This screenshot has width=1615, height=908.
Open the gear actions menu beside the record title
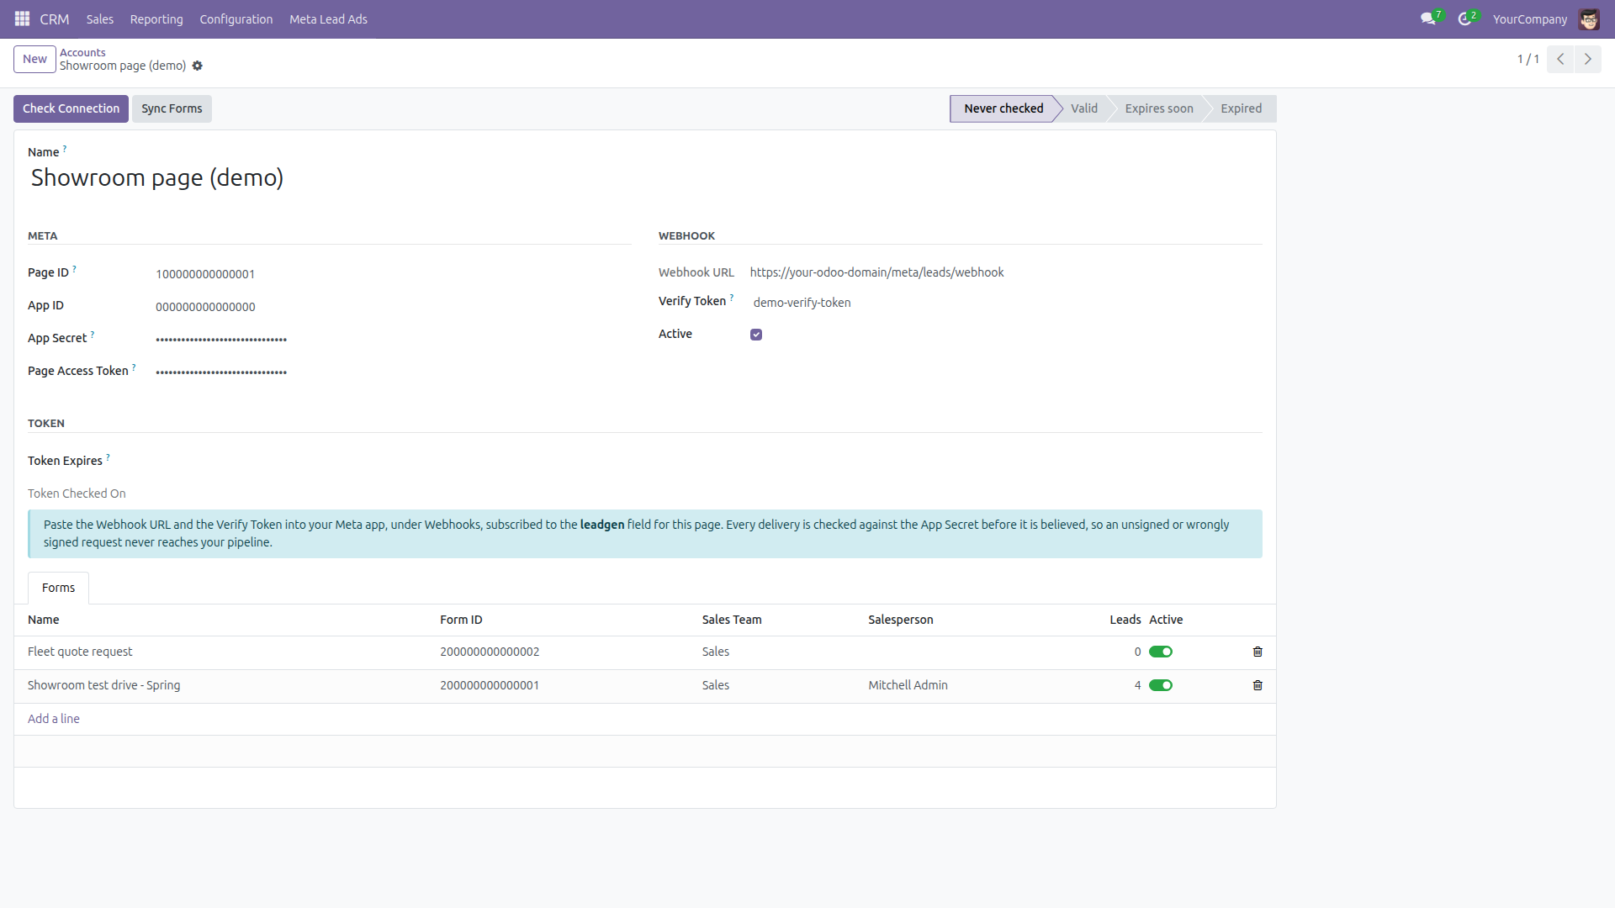[x=198, y=66]
